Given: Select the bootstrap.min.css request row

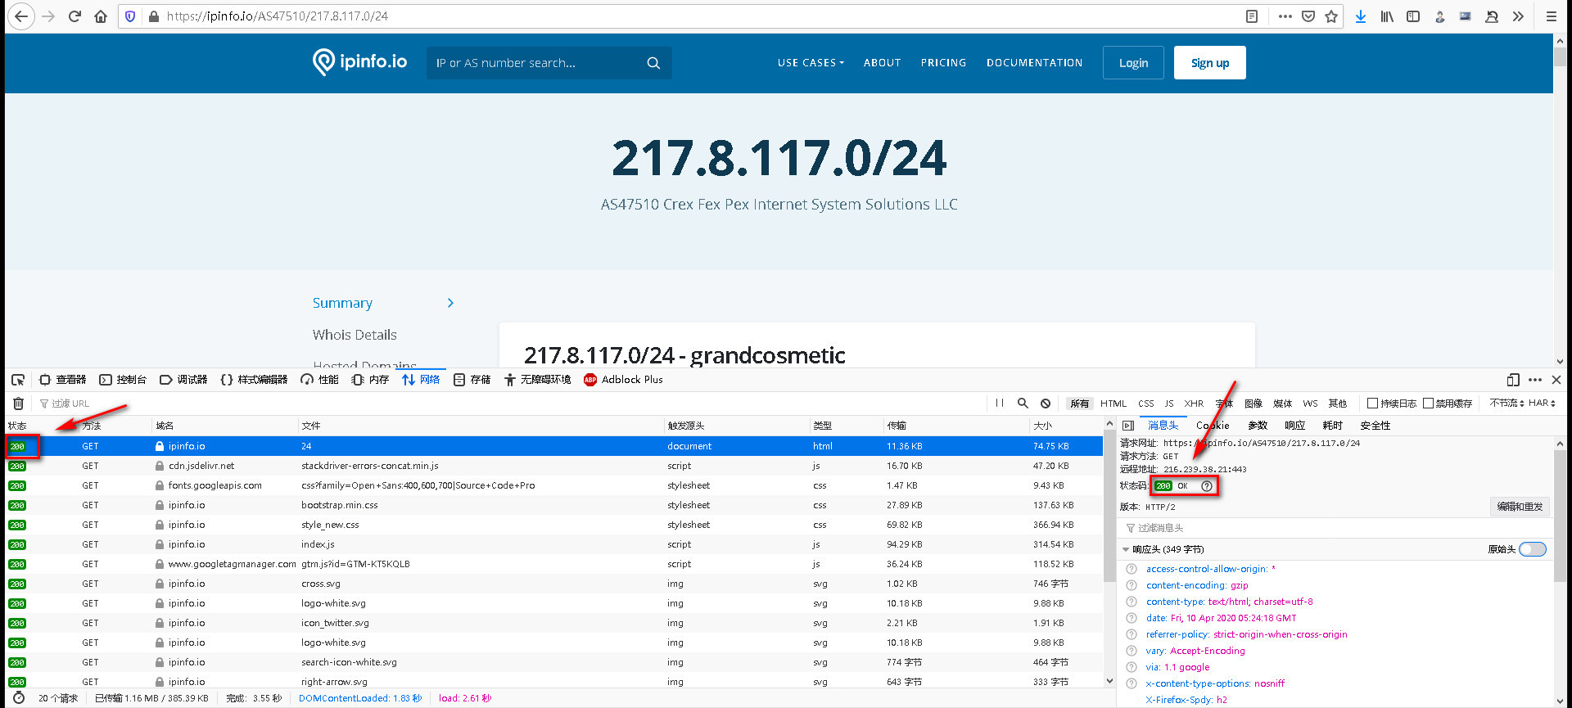Looking at the screenshot, I should coord(554,505).
